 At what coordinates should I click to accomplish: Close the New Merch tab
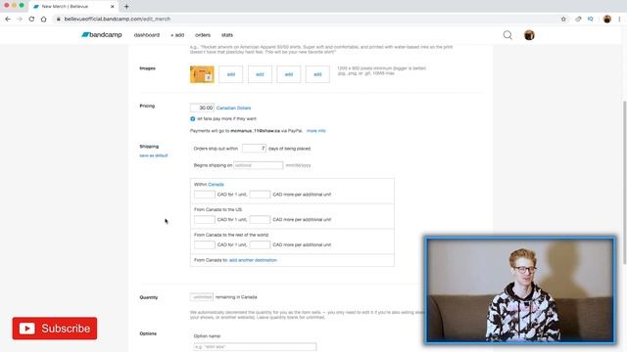tap(113, 7)
